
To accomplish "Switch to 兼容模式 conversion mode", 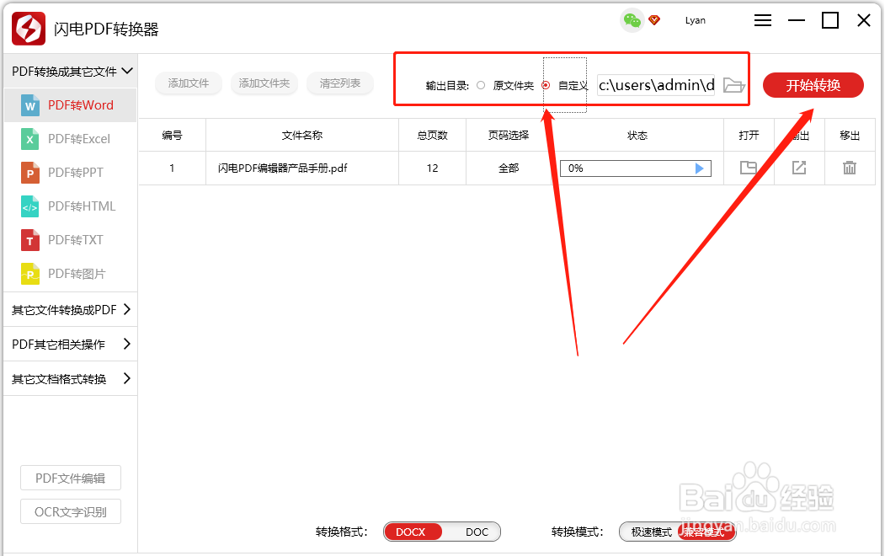I will (x=706, y=532).
